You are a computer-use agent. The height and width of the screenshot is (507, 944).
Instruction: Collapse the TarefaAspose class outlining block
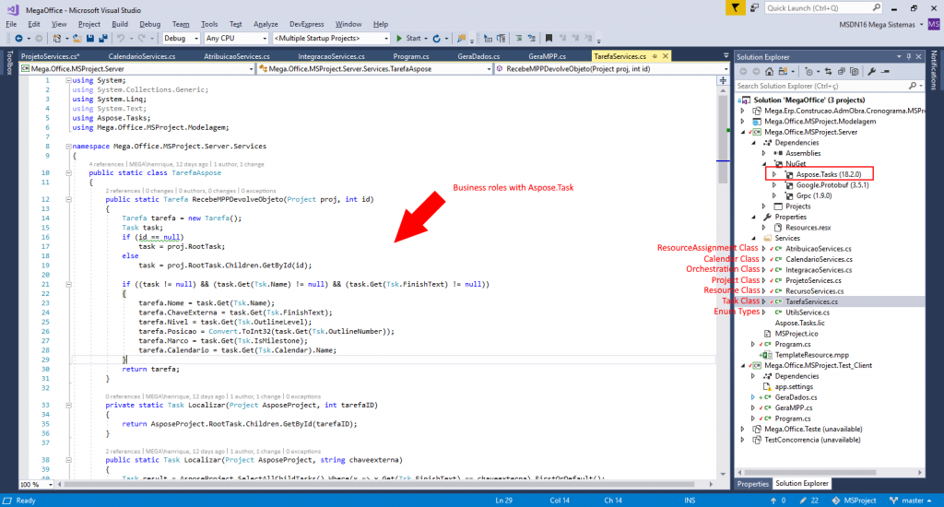[x=68, y=172]
